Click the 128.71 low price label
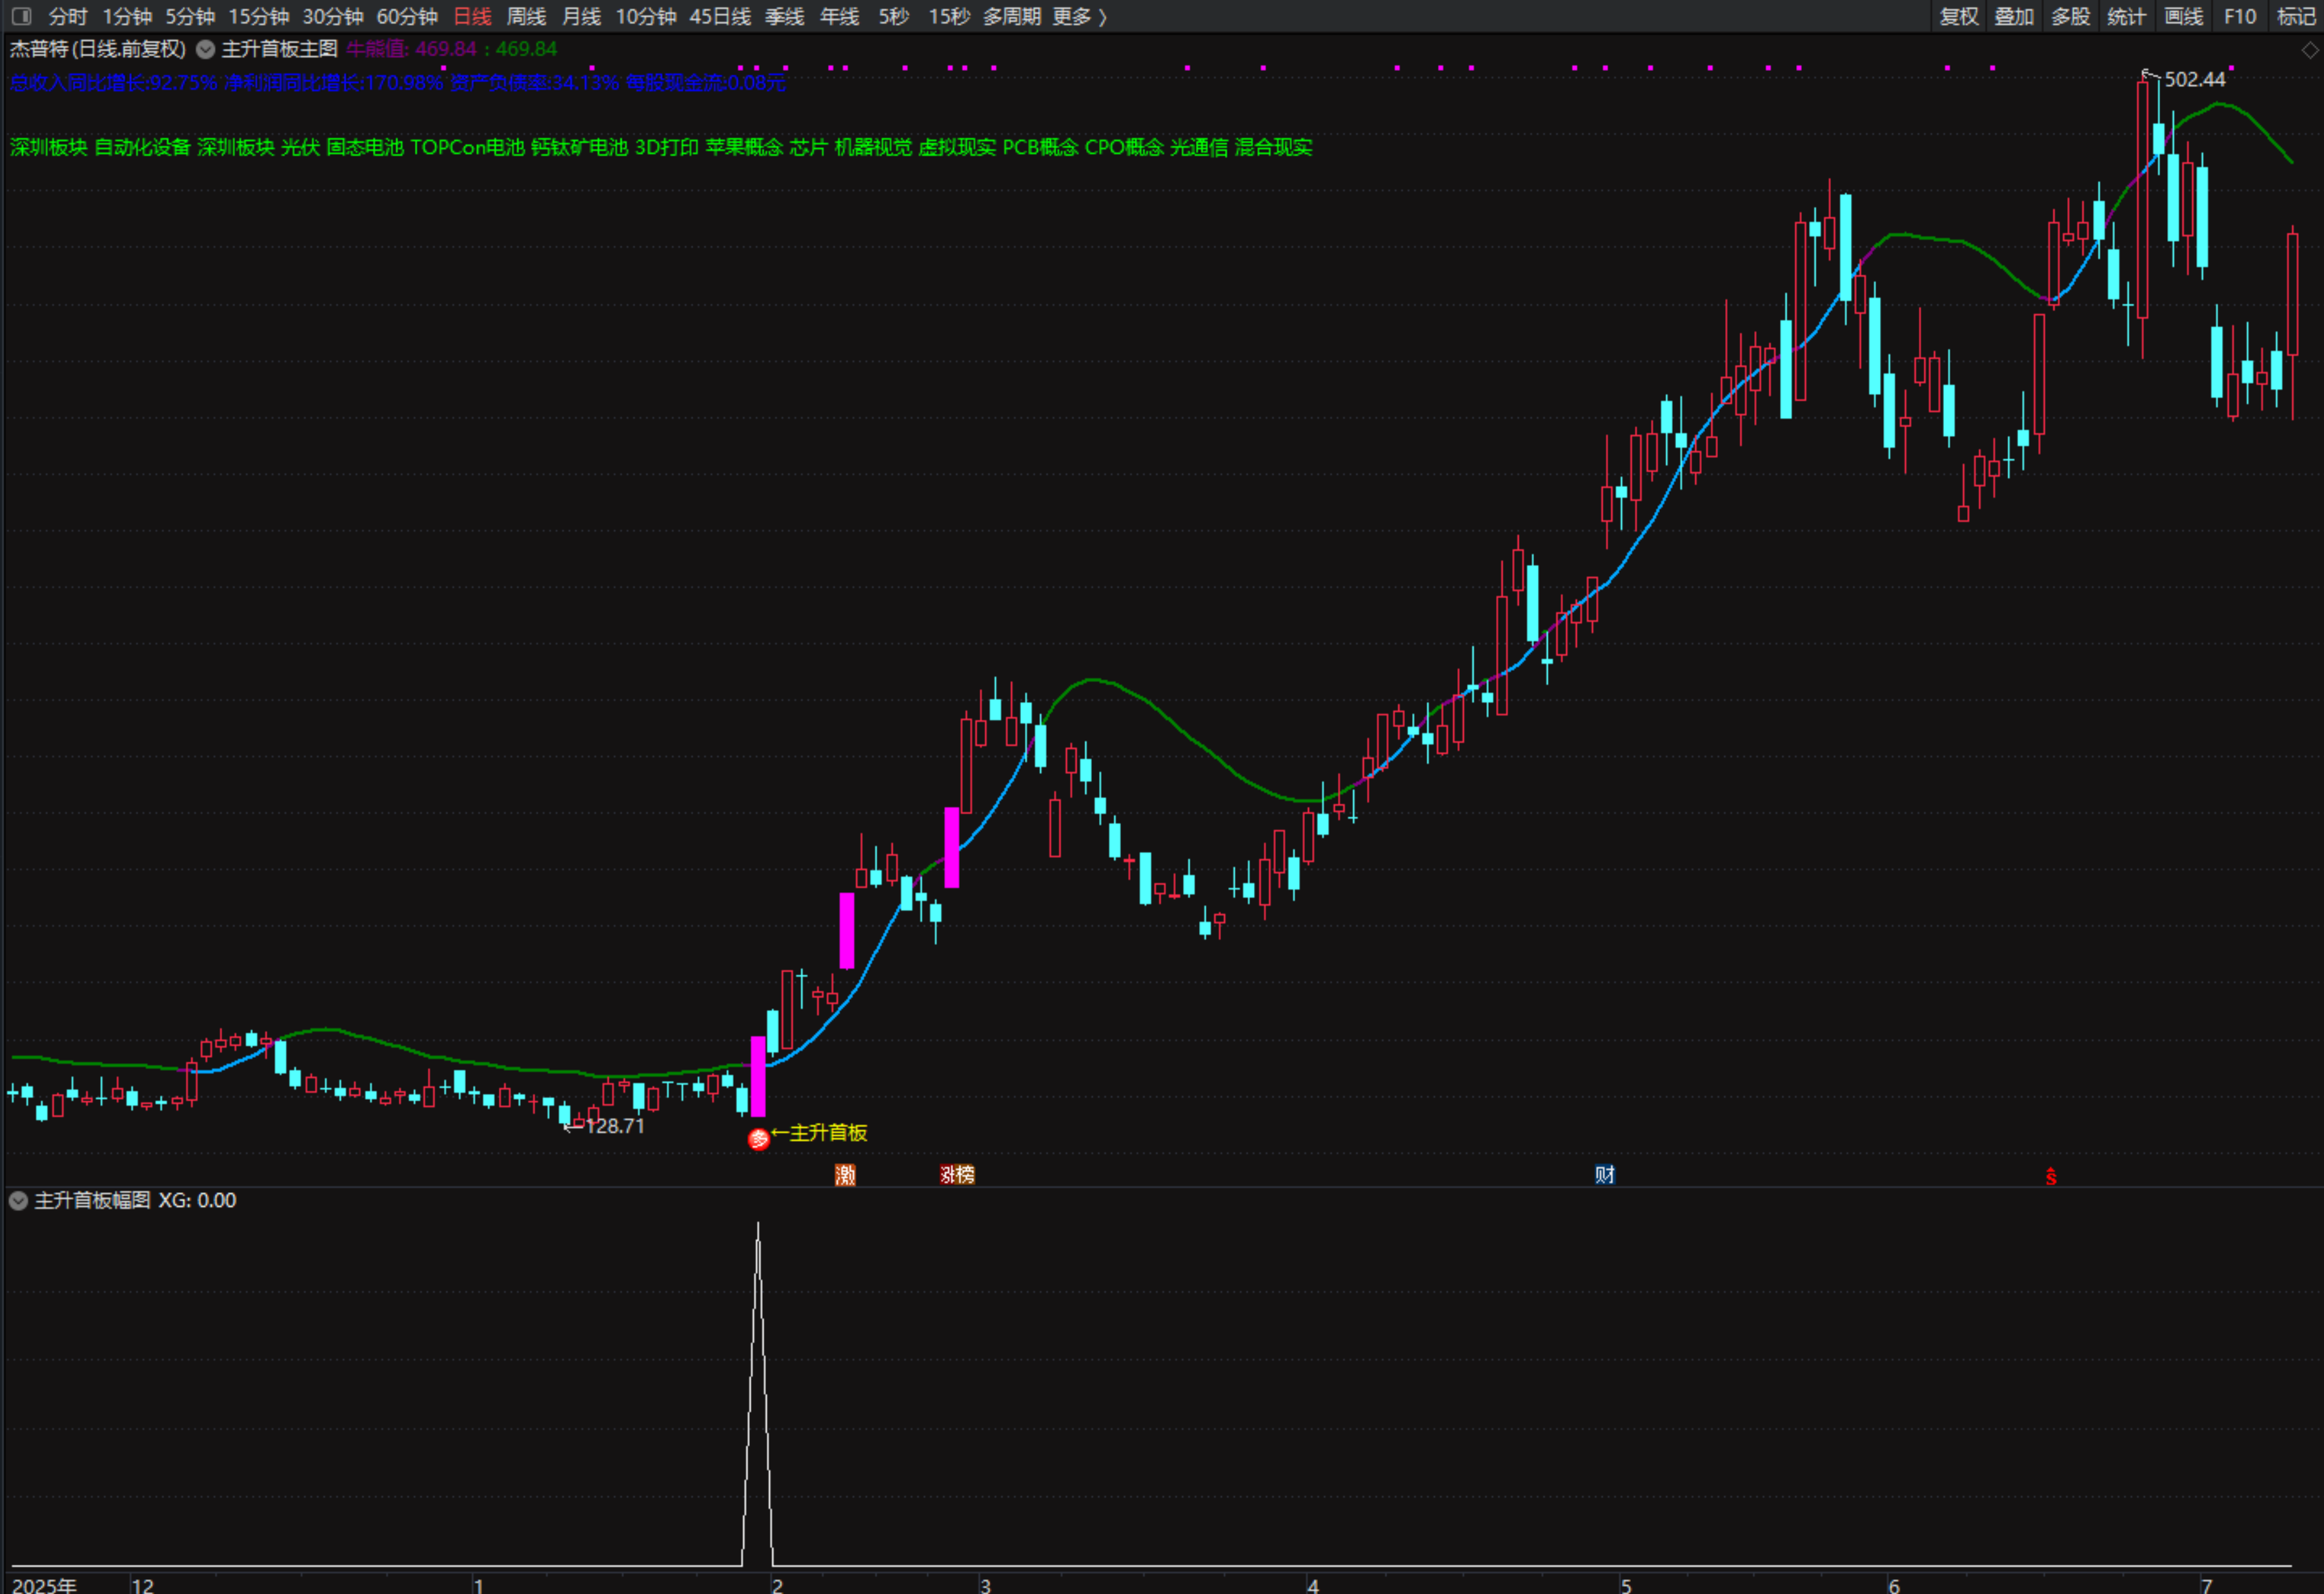The width and height of the screenshot is (2324, 1594). pos(614,1125)
